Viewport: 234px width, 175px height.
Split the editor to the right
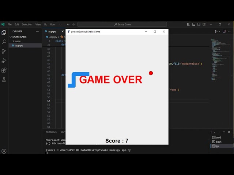point(224,31)
